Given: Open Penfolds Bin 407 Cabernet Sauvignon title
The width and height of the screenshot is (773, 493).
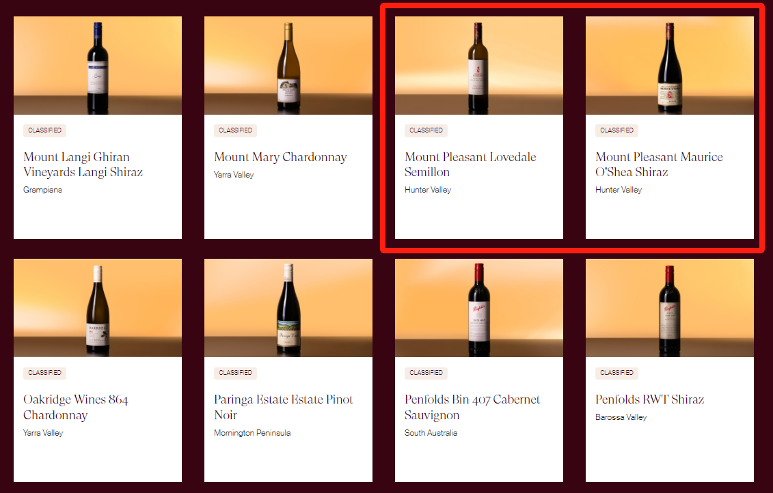Looking at the screenshot, I should pyautogui.click(x=472, y=407).
